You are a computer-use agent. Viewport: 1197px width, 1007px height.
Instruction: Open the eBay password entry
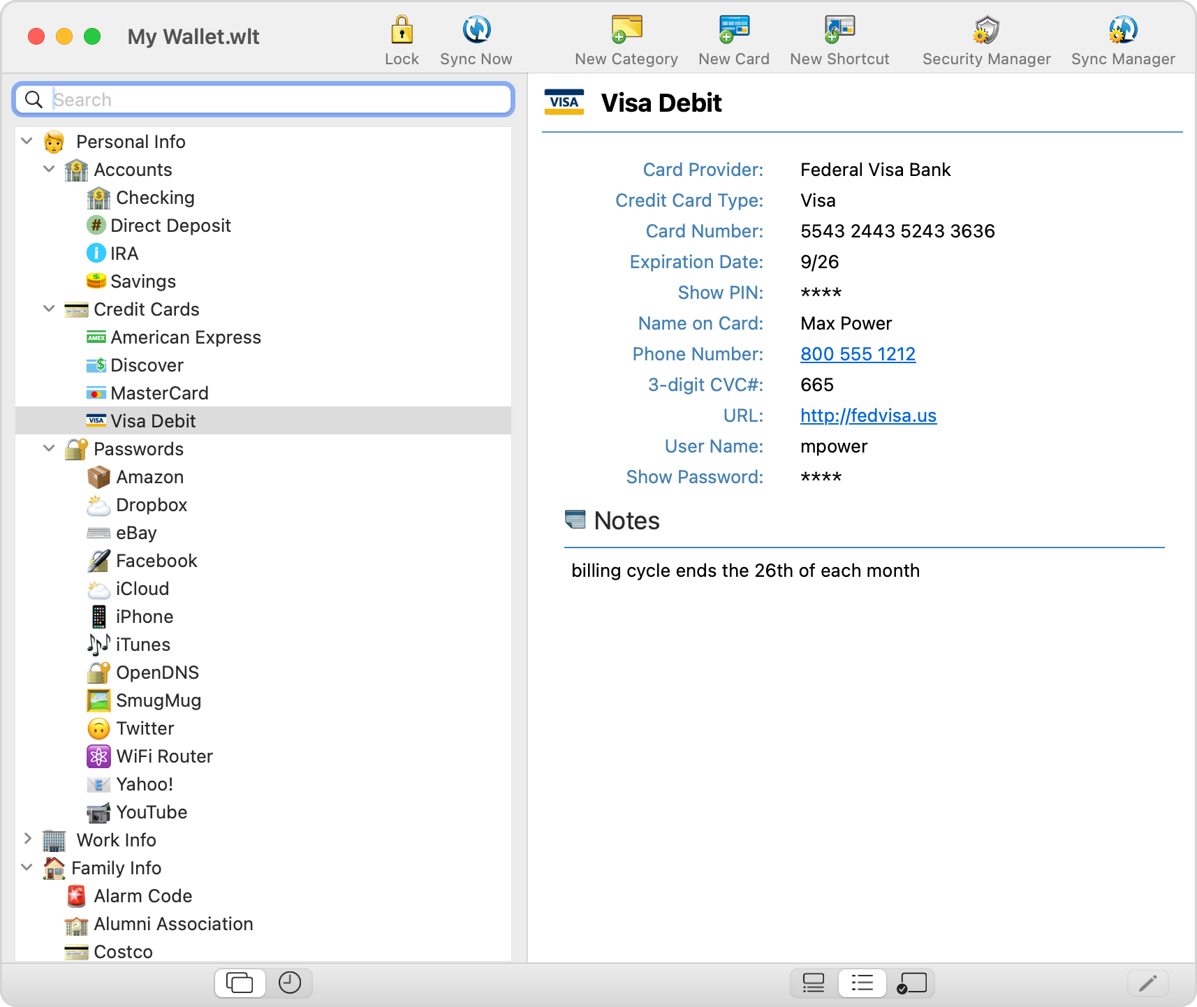tap(263, 533)
